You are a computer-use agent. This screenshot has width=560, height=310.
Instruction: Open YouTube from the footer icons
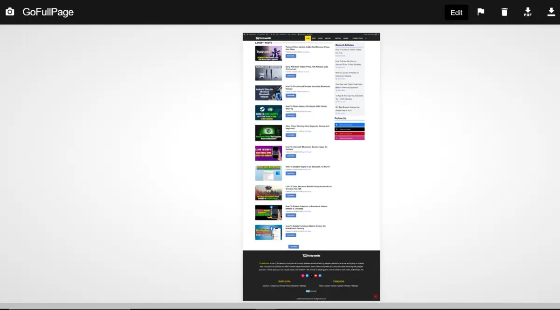point(315,275)
